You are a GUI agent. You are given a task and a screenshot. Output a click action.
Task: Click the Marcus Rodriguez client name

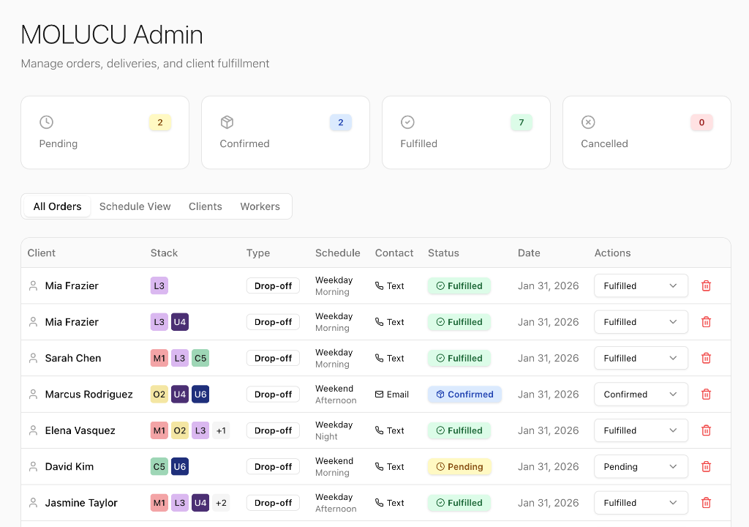89,395
